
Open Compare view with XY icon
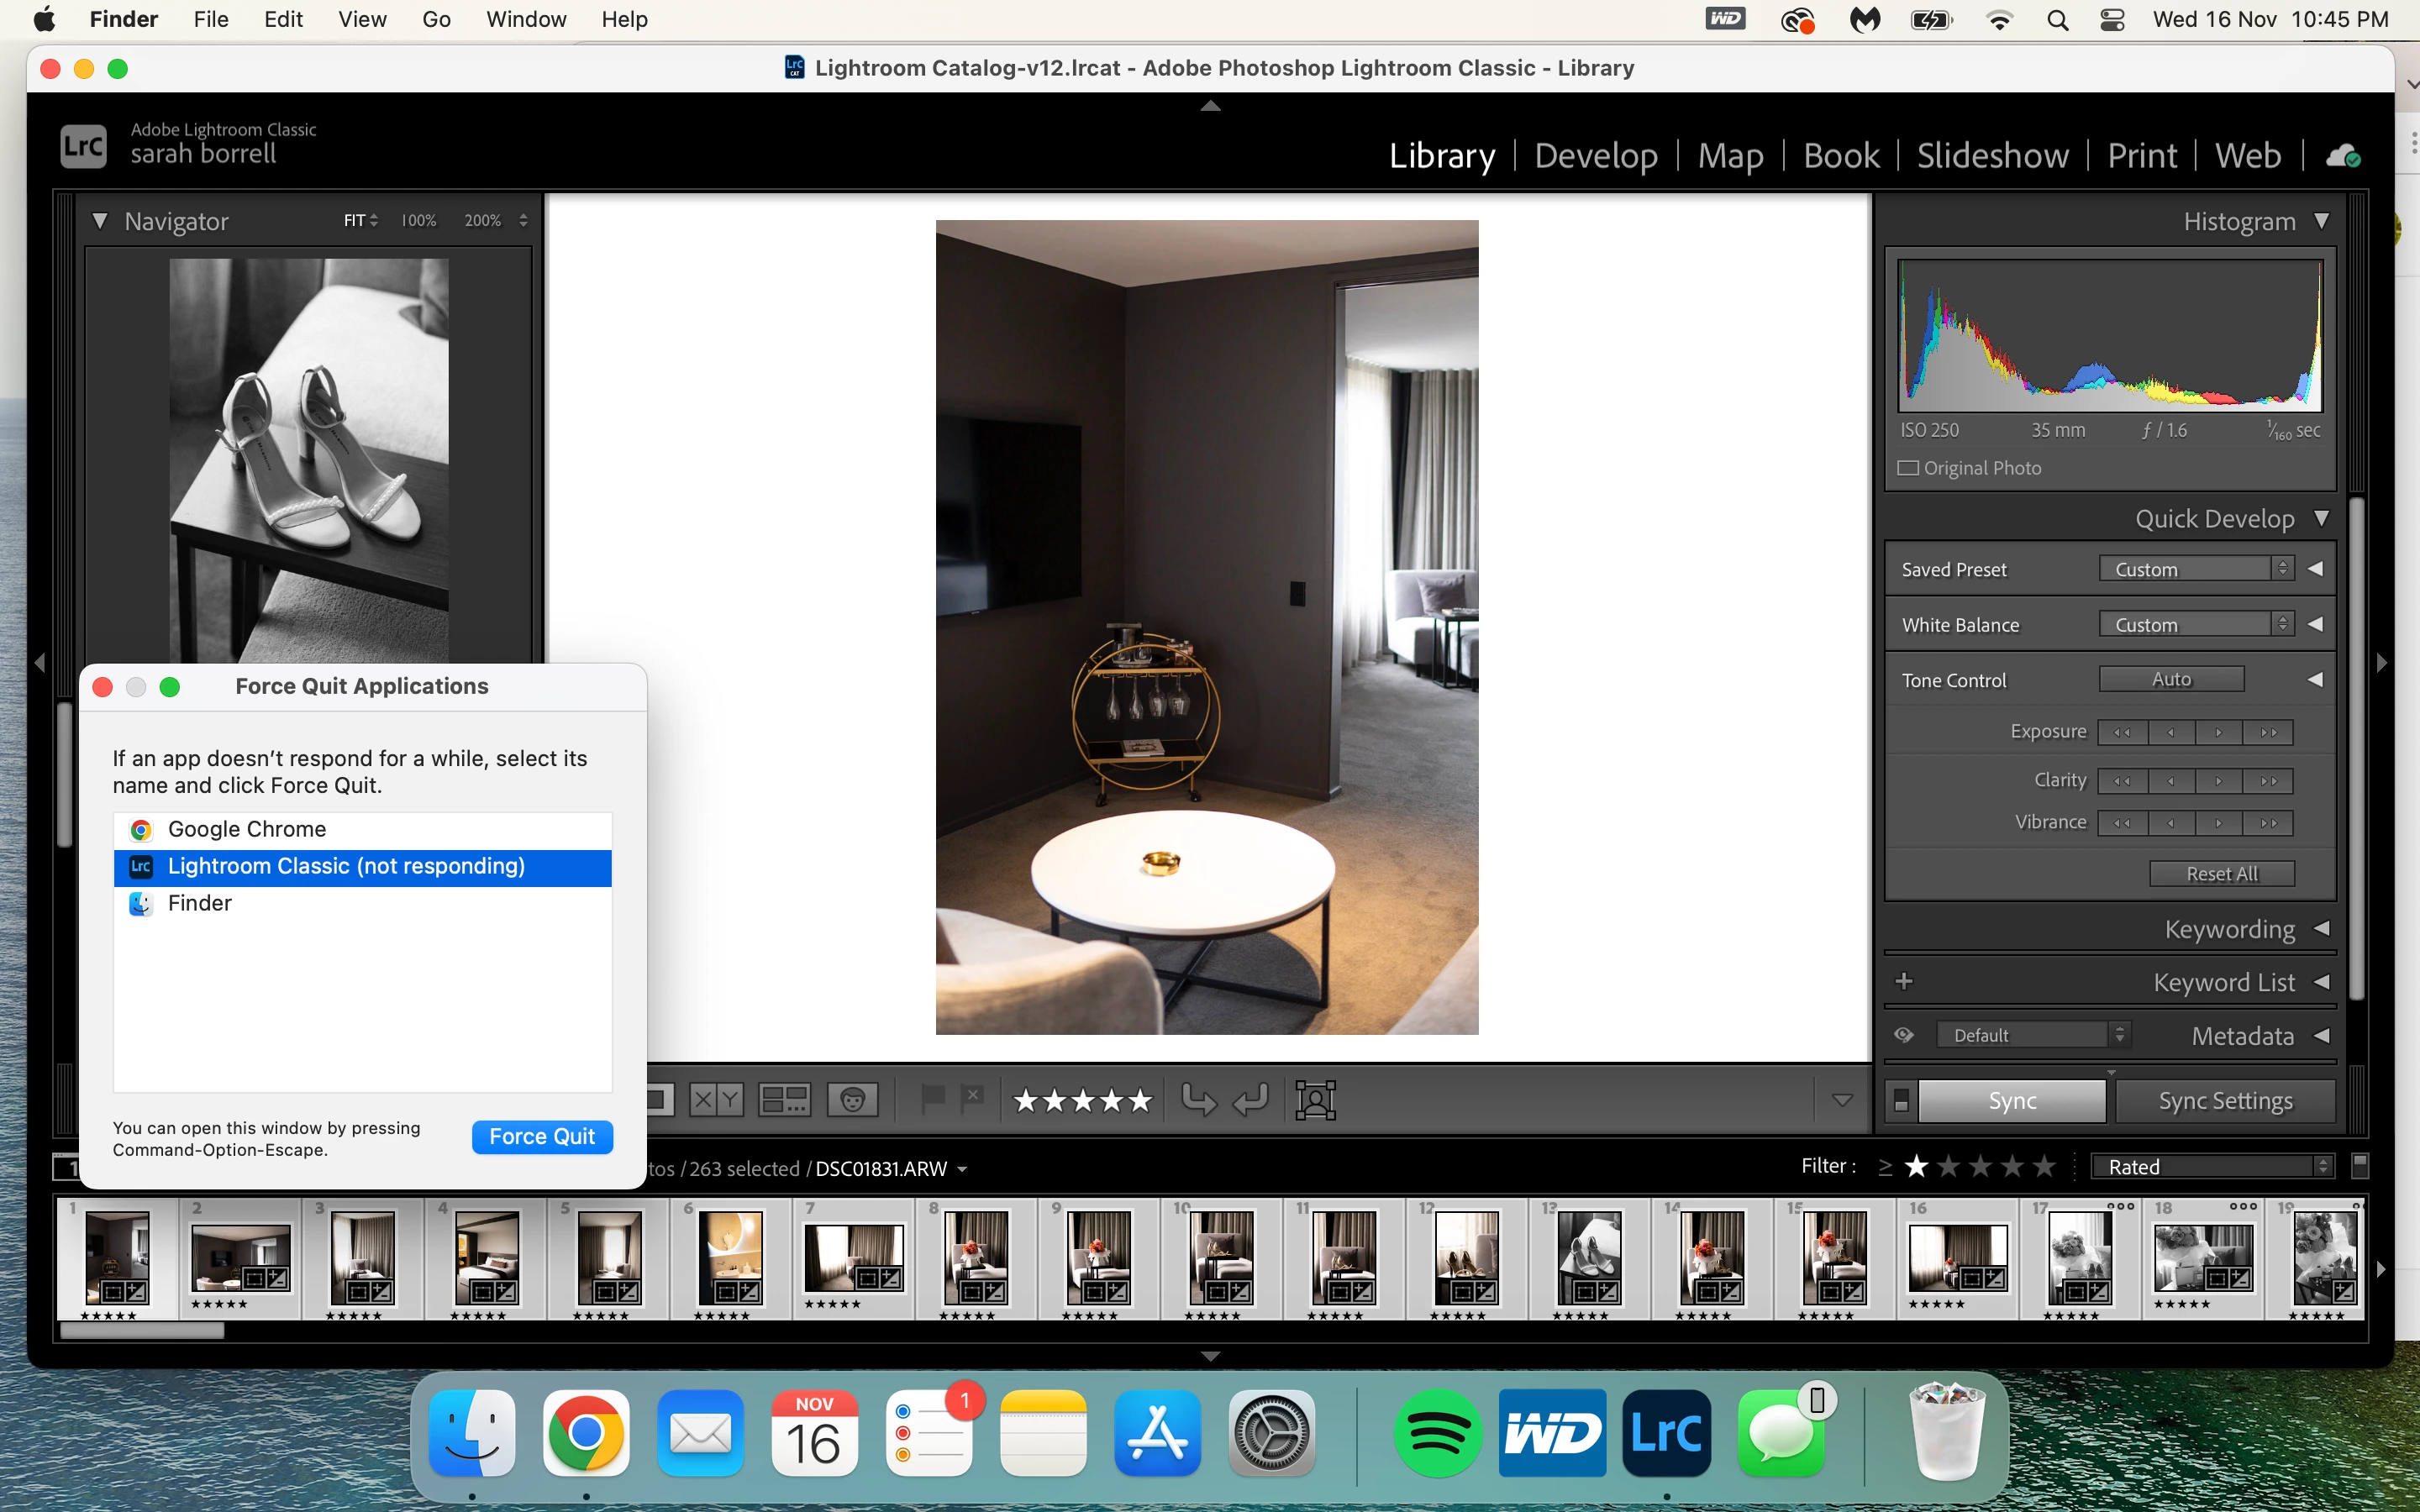[x=716, y=1100]
